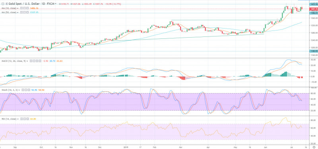Click the MACD line value 20.72
Image resolution: width=318 pixels, height=149 pixels.
[x=52, y=61]
